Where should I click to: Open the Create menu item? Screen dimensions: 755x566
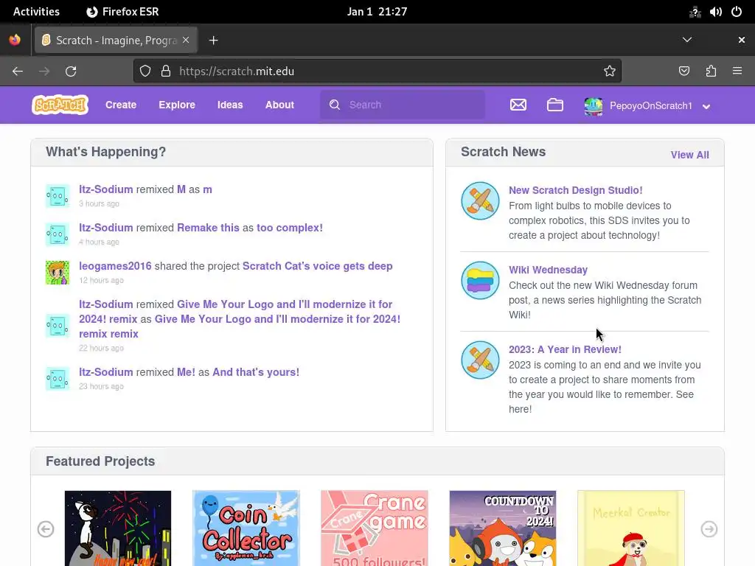(121, 105)
